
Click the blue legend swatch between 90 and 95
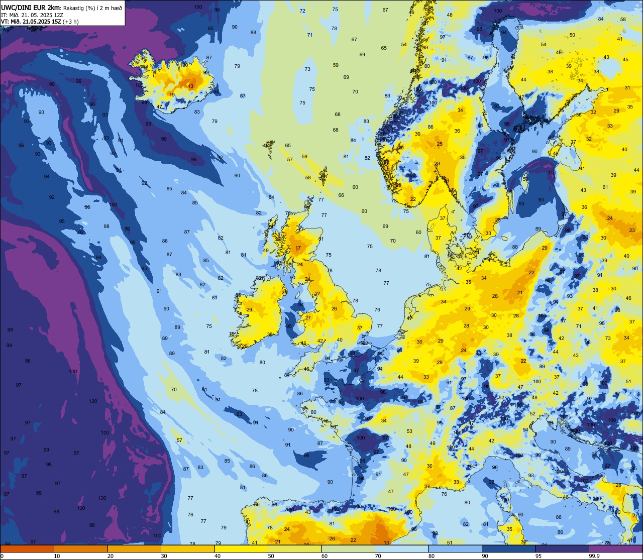(508, 548)
